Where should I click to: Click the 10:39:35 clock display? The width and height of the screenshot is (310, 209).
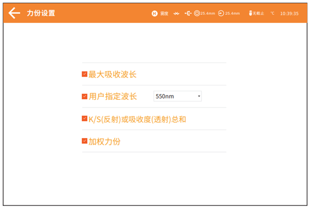[289, 13]
